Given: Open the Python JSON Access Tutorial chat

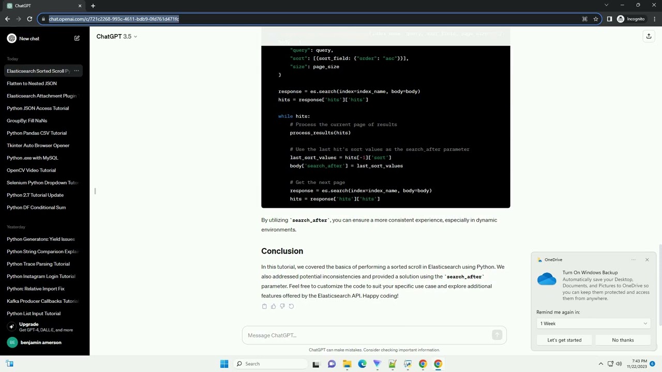Looking at the screenshot, I should [x=43, y=108].
